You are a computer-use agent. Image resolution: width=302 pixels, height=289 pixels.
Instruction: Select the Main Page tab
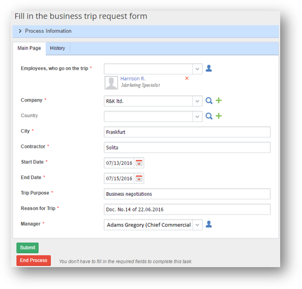point(29,48)
